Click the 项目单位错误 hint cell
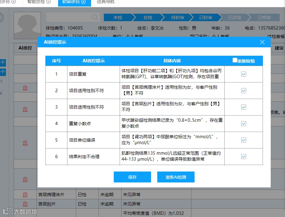Screen dimensions: 285x217 pos(94,140)
